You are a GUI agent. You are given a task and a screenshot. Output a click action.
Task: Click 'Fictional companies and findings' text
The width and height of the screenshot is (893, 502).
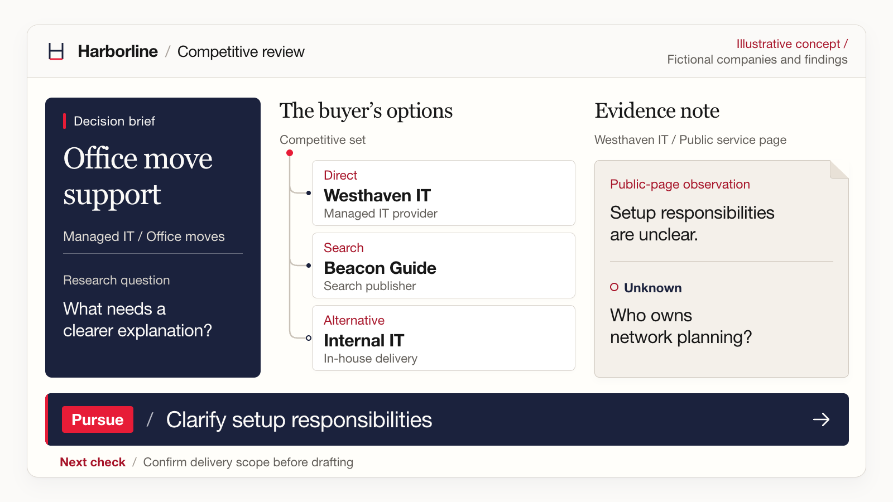(757, 60)
